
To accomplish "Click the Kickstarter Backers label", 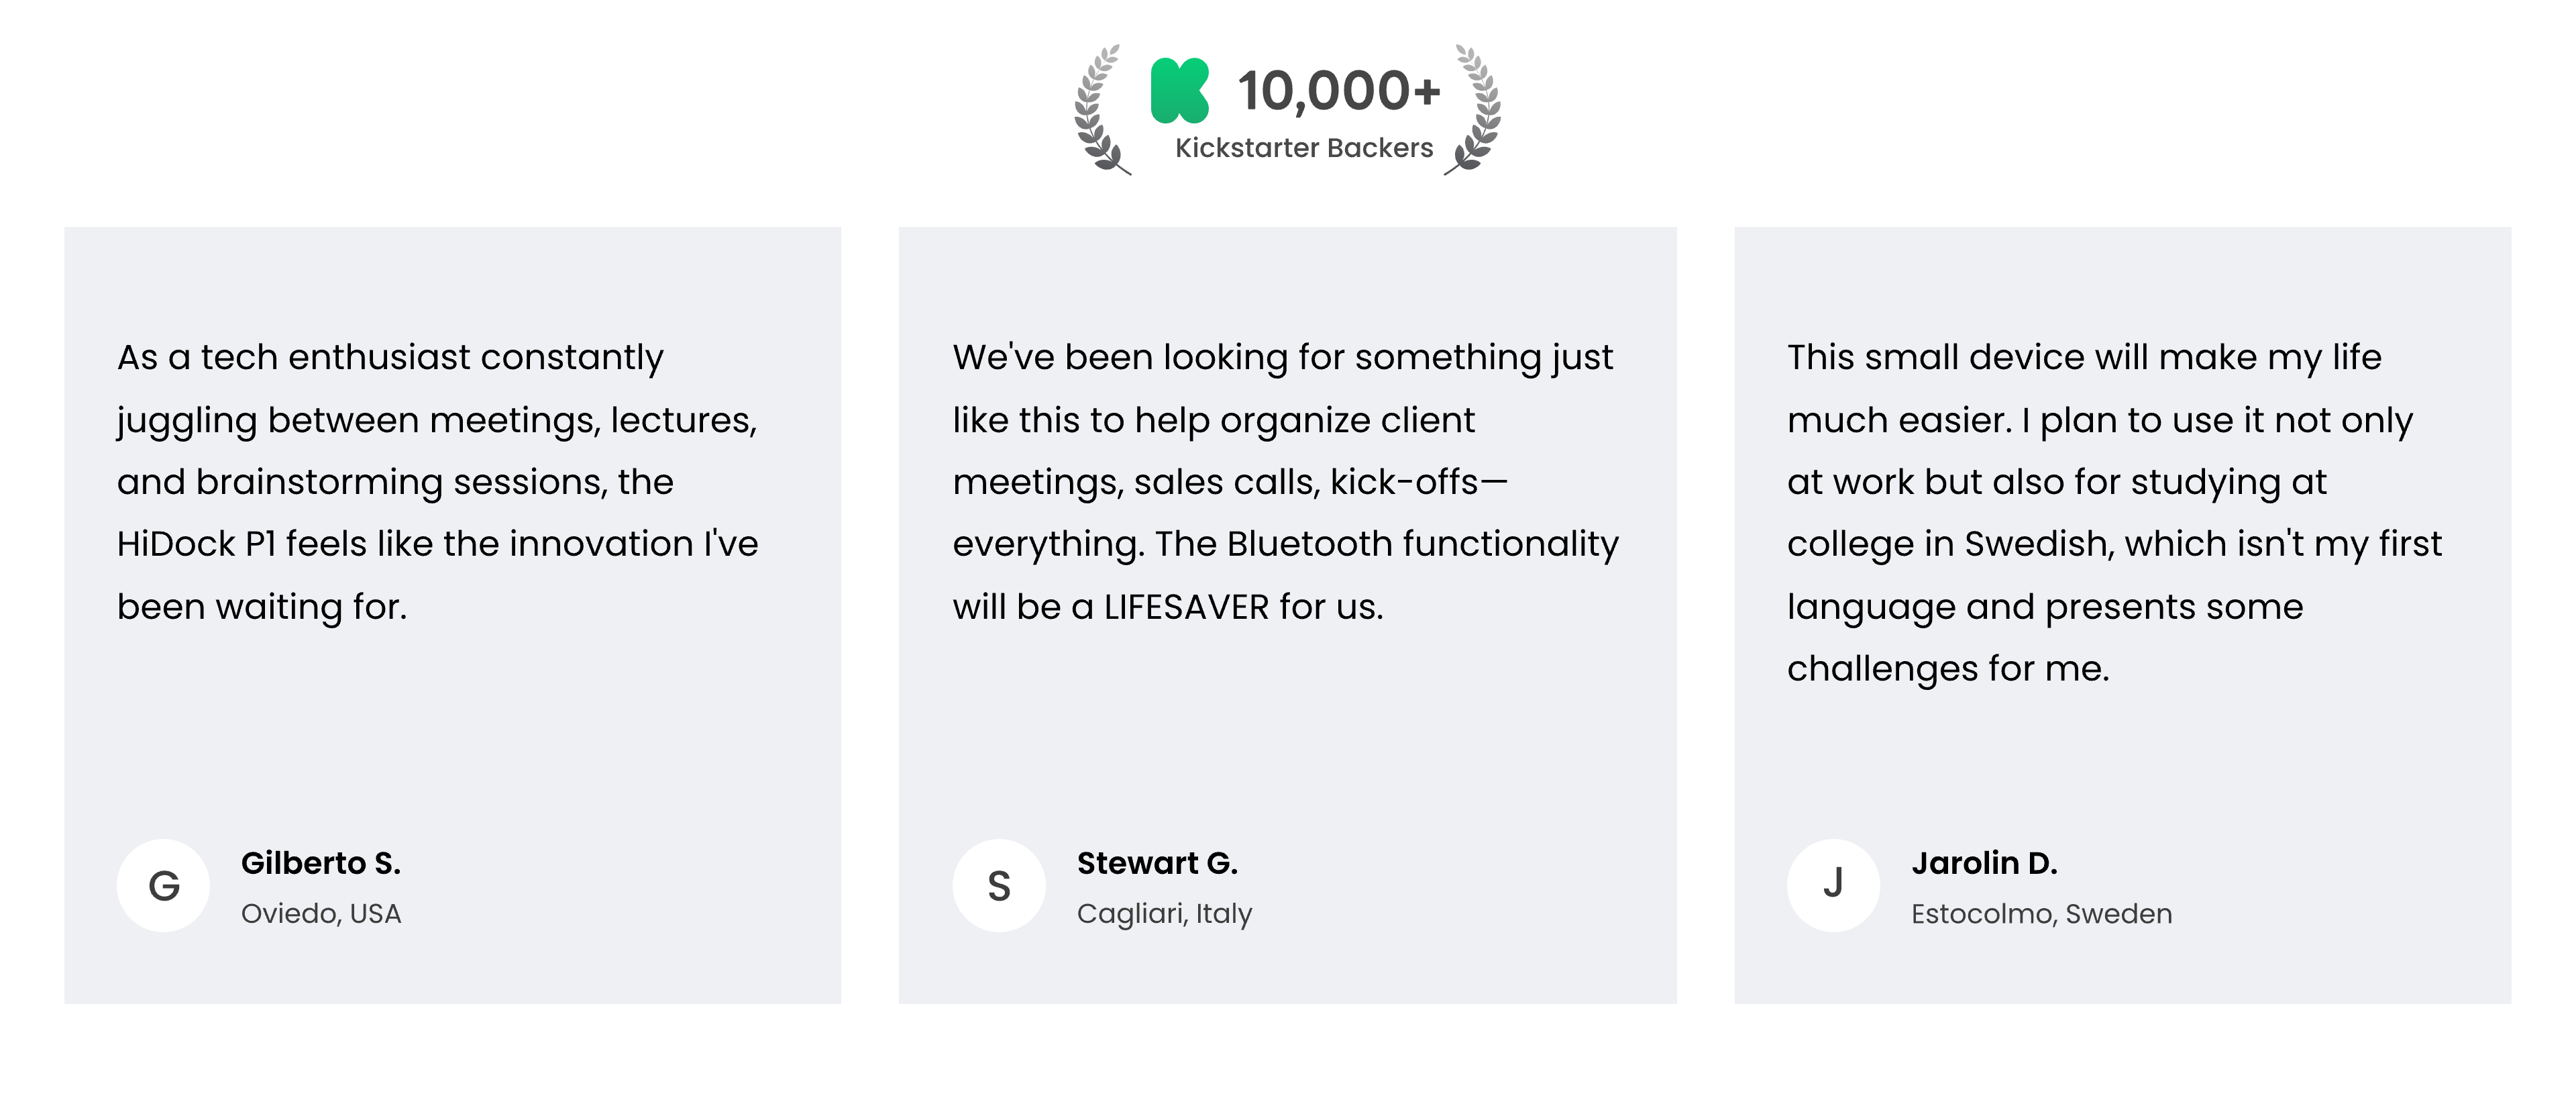I will [x=1303, y=148].
